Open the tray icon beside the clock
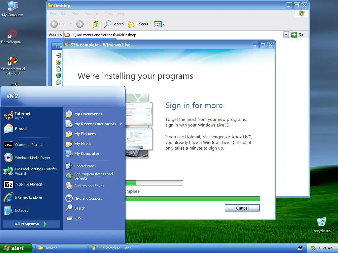338x253 pixels. click(x=314, y=248)
